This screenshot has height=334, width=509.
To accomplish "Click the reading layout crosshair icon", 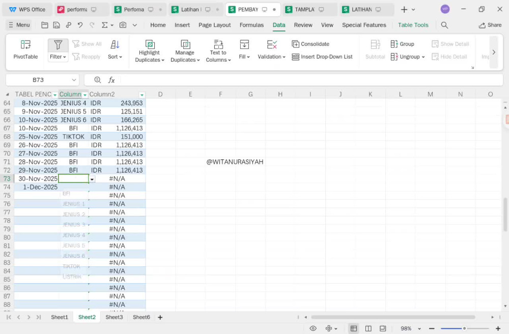I will (329, 328).
